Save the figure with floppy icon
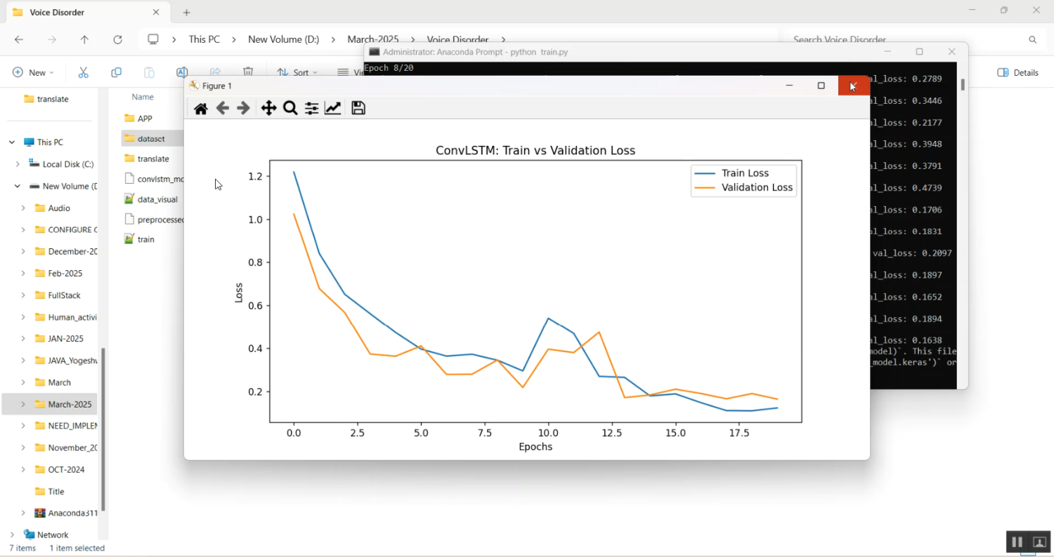Screen dimensions: 1054x557 pos(358,108)
